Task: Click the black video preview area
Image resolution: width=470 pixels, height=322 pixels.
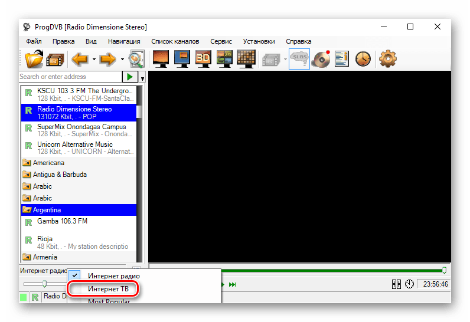Action: pyautogui.click(x=299, y=167)
